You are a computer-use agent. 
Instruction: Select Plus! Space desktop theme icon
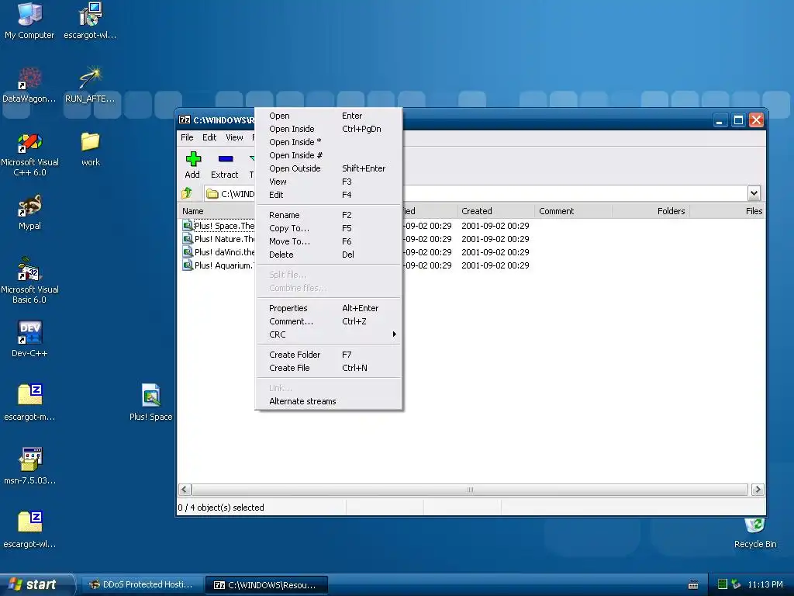pos(151,397)
